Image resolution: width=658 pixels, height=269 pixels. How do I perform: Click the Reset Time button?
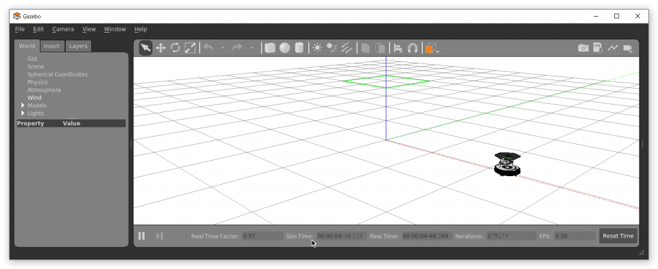618,236
